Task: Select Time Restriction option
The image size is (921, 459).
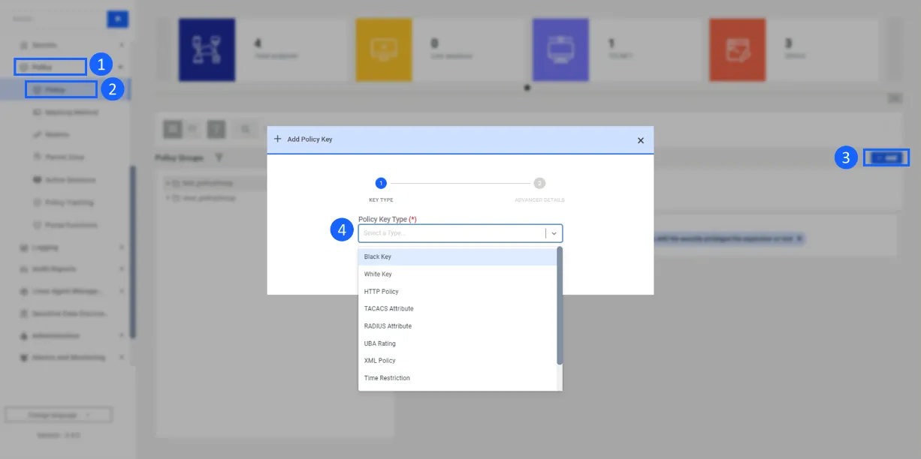Action: coord(457,378)
